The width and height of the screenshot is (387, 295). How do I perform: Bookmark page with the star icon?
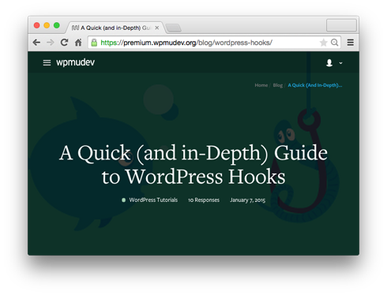pyautogui.click(x=323, y=43)
